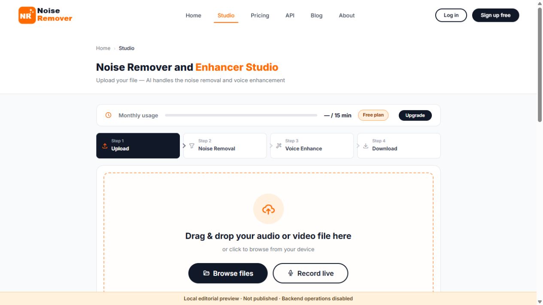Click the "Upload your file — AI handles" subtitle
This screenshot has width=543, height=305.
click(x=191, y=80)
